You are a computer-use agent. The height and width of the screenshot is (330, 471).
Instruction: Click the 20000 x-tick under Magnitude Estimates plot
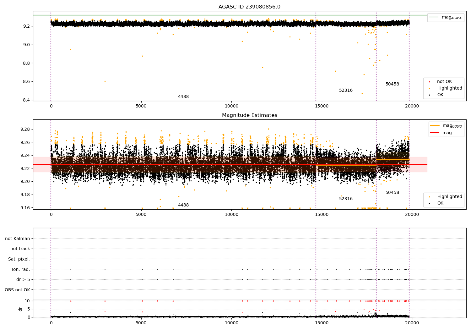point(412,215)
